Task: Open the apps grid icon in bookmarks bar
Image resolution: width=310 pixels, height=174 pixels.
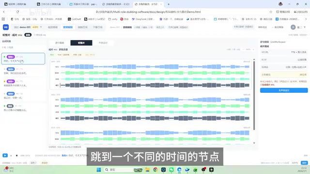Action: coord(3,19)
